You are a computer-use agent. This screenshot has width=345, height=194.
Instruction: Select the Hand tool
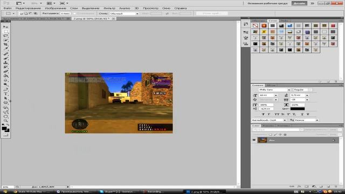pyautogui.click(x=6, y=116)
